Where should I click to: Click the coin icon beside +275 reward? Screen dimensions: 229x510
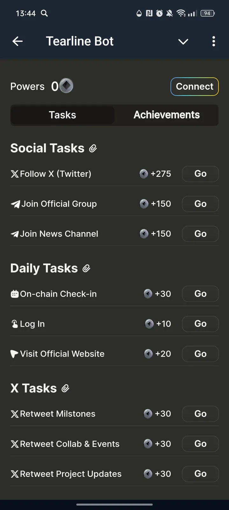144,174
